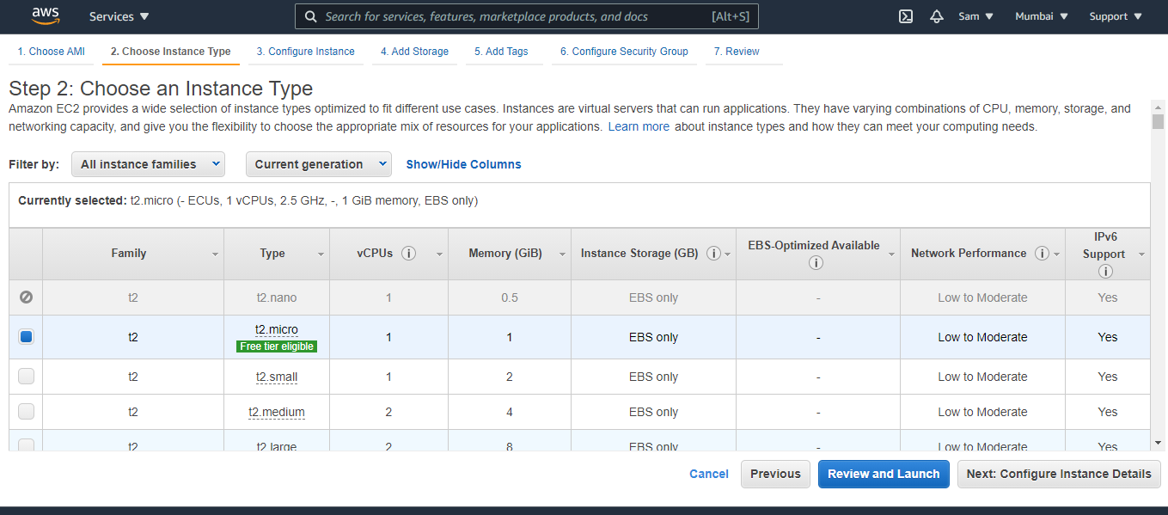Click the search magnifier icon
Image resolution: width=1168 pixels, height=515 pixels.
[x=310, y=15]
